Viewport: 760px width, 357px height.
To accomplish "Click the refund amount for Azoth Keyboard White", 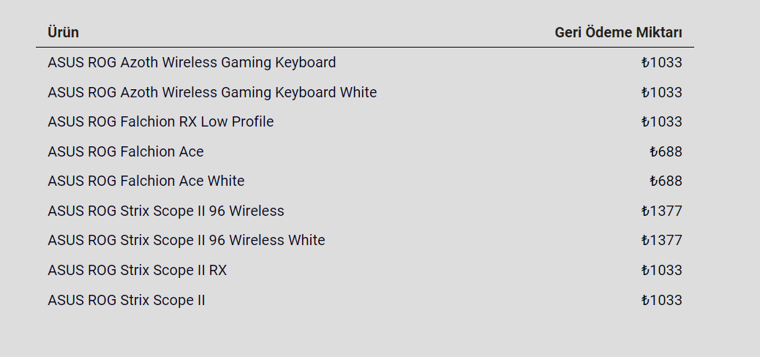I will (x=661, y=92).
